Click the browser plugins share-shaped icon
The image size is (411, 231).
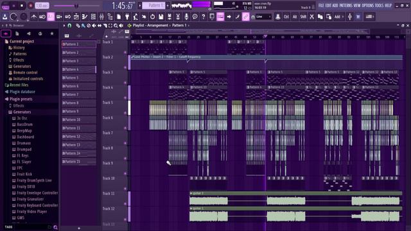(x=28, y=33)
